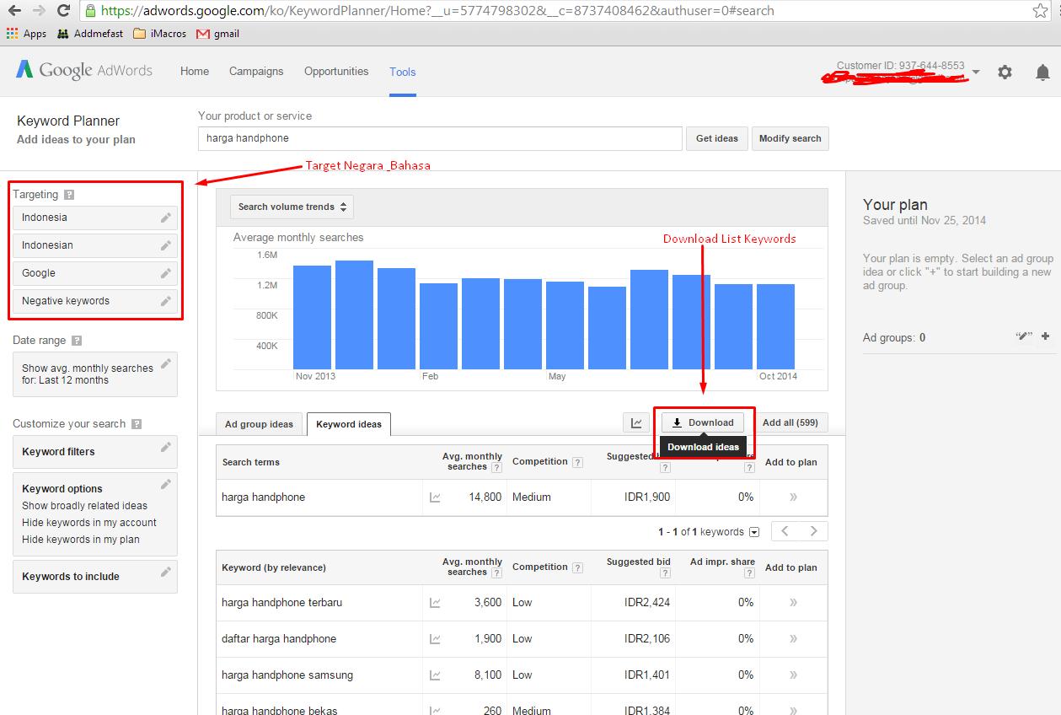This screenshot has height=715, width=1061.
Task: Edit ad groups with the pencil icon in Your plan
Action: 1024,336
